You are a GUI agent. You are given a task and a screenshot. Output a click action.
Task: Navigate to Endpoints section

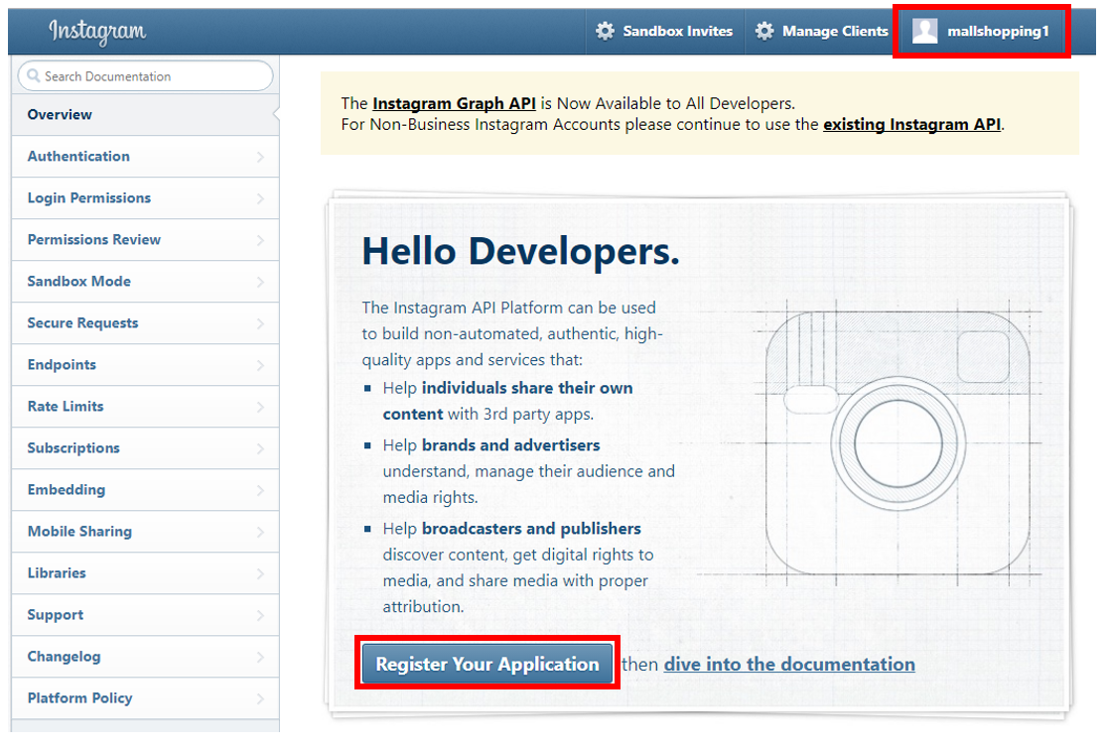pyautogui.click(x=145, y=364)
